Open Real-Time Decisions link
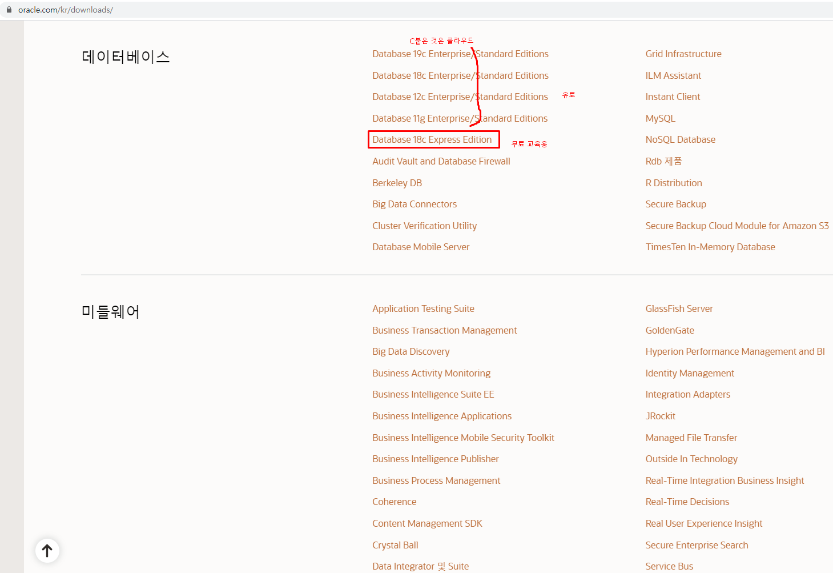This screenshot has width=833, height=573. click(687, 502)
